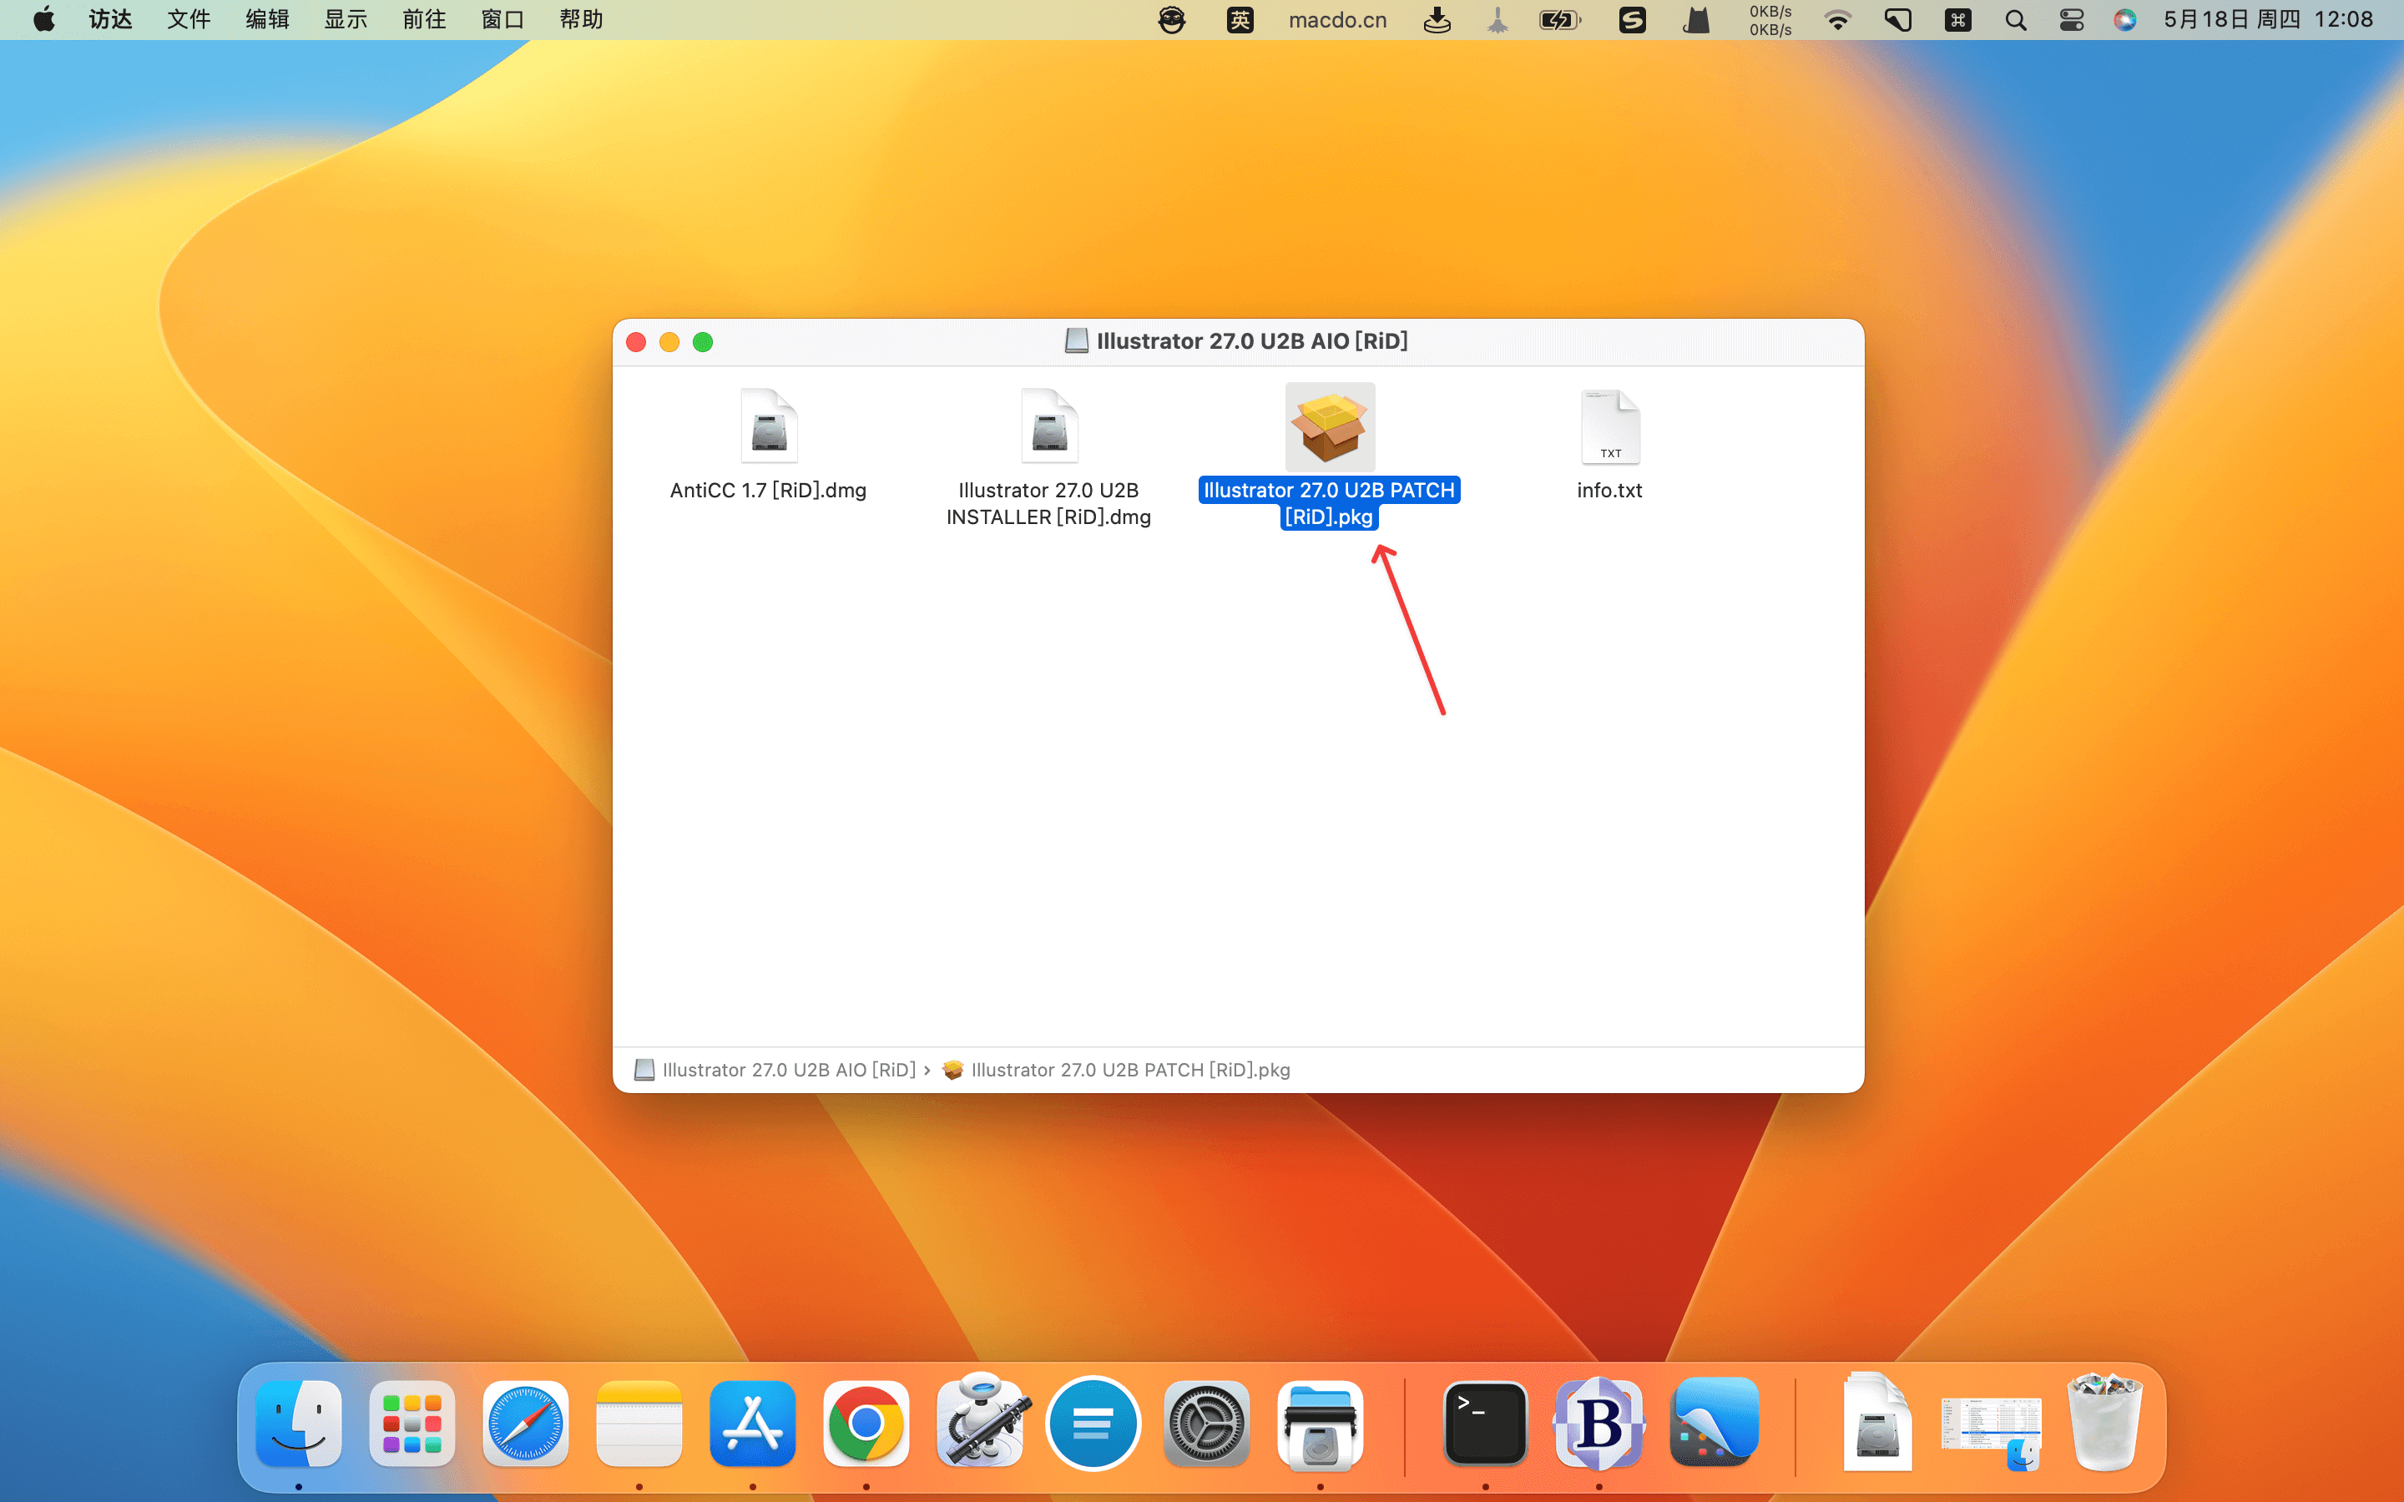The width and height of the screenshot is (2404, 1502).
Task: Open Control Center in menu bar
Action: point(2071,20)
